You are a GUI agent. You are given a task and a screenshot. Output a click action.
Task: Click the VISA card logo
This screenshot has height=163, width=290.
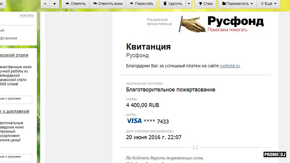tap(134, 121)
